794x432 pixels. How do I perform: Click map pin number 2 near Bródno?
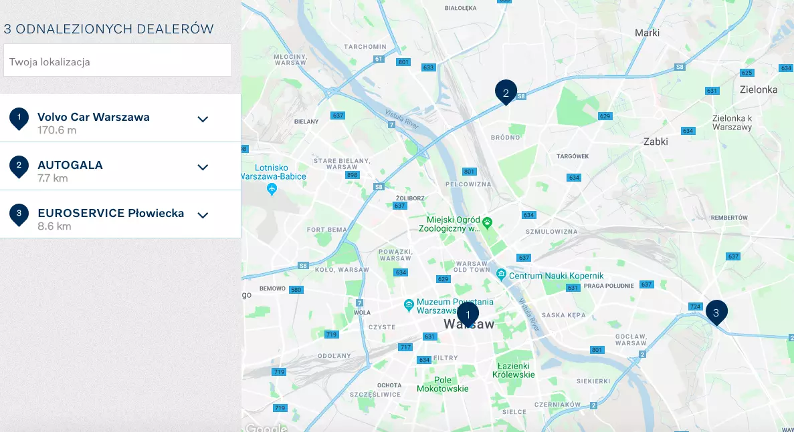click(x=506, y=92)
